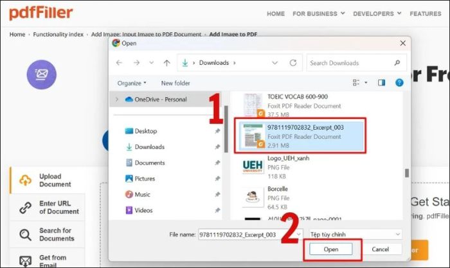Click the purple envelope icon

click(x=42, y=75)
